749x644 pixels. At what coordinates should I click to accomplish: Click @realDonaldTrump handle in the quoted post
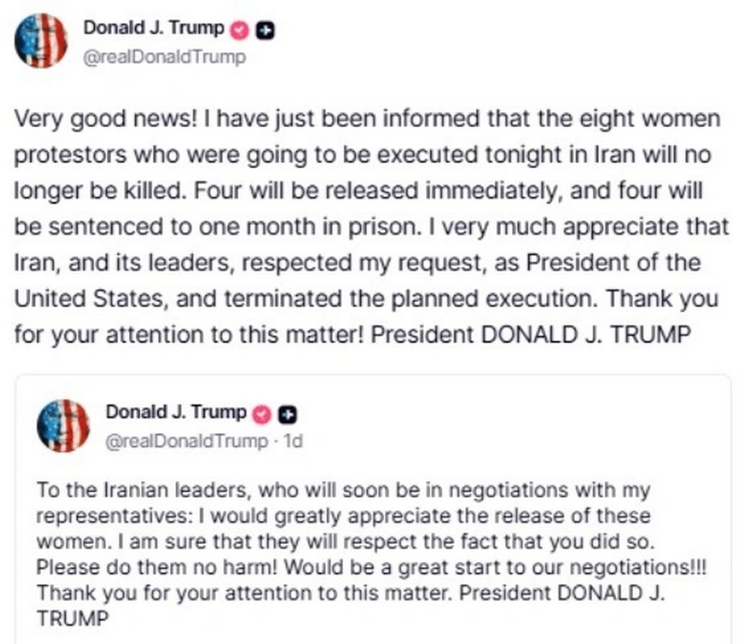187,440
